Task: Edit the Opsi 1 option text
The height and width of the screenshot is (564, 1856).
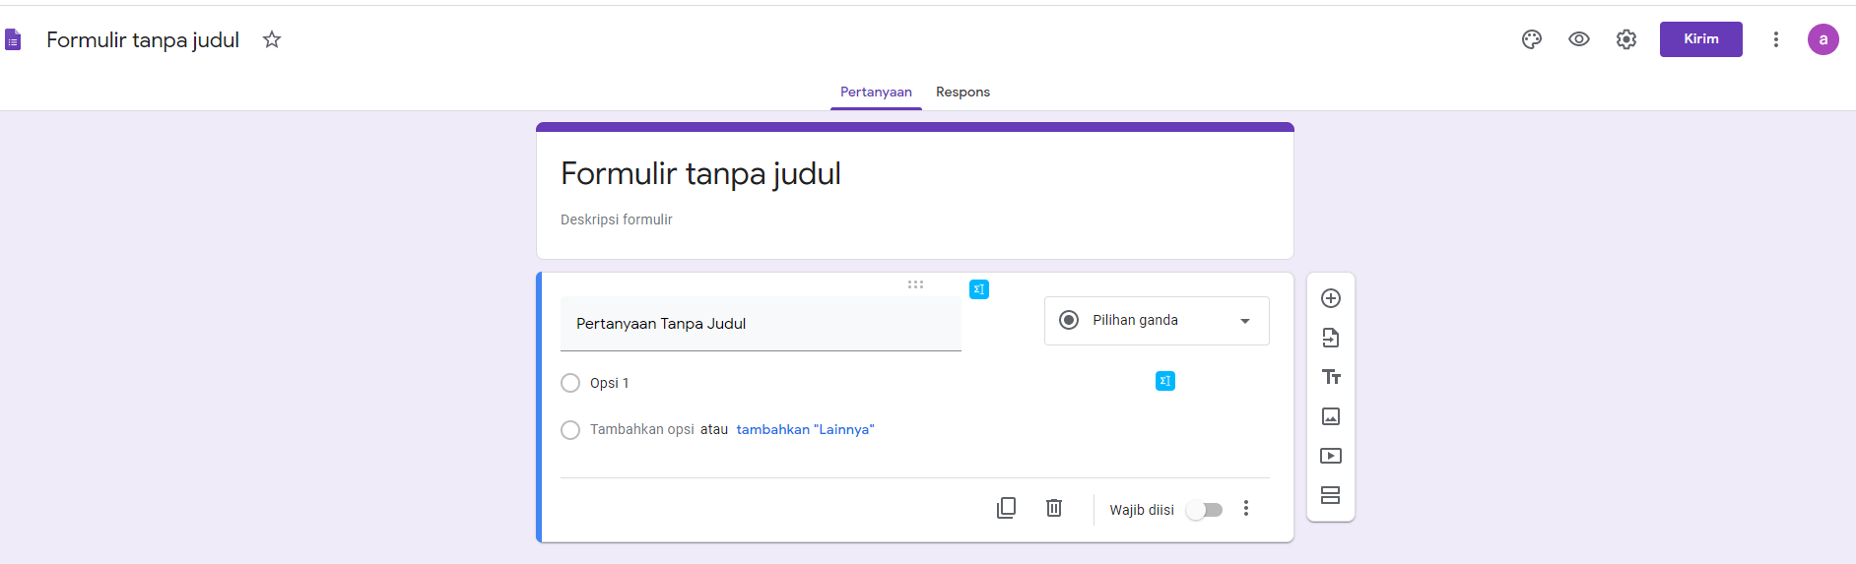Action: point(610,383)
